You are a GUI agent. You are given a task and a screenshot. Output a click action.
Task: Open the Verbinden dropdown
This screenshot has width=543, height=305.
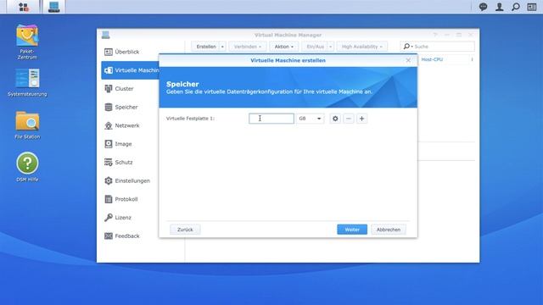[247, 47]
